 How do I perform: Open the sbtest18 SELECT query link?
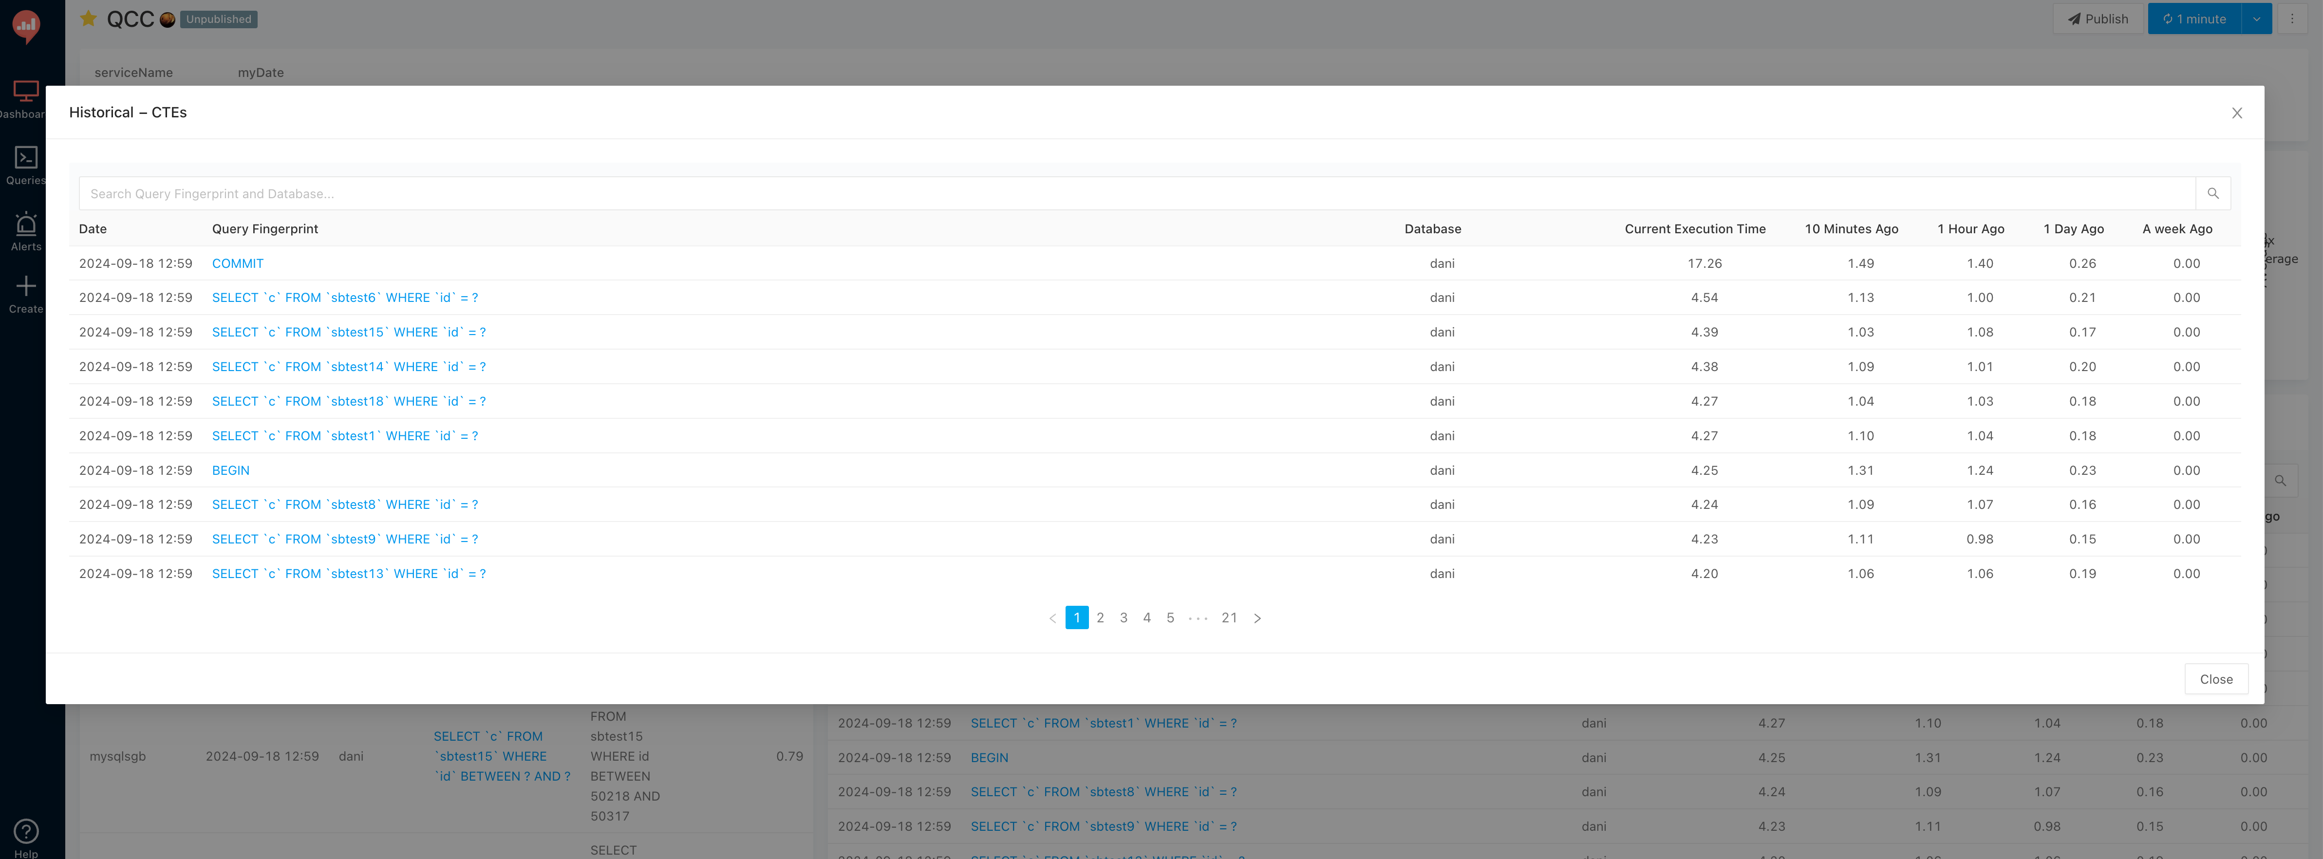click(x=349, y=401)
